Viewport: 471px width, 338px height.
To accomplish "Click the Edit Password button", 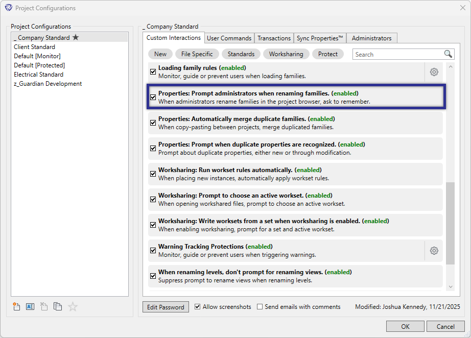I will coord(166,307).
